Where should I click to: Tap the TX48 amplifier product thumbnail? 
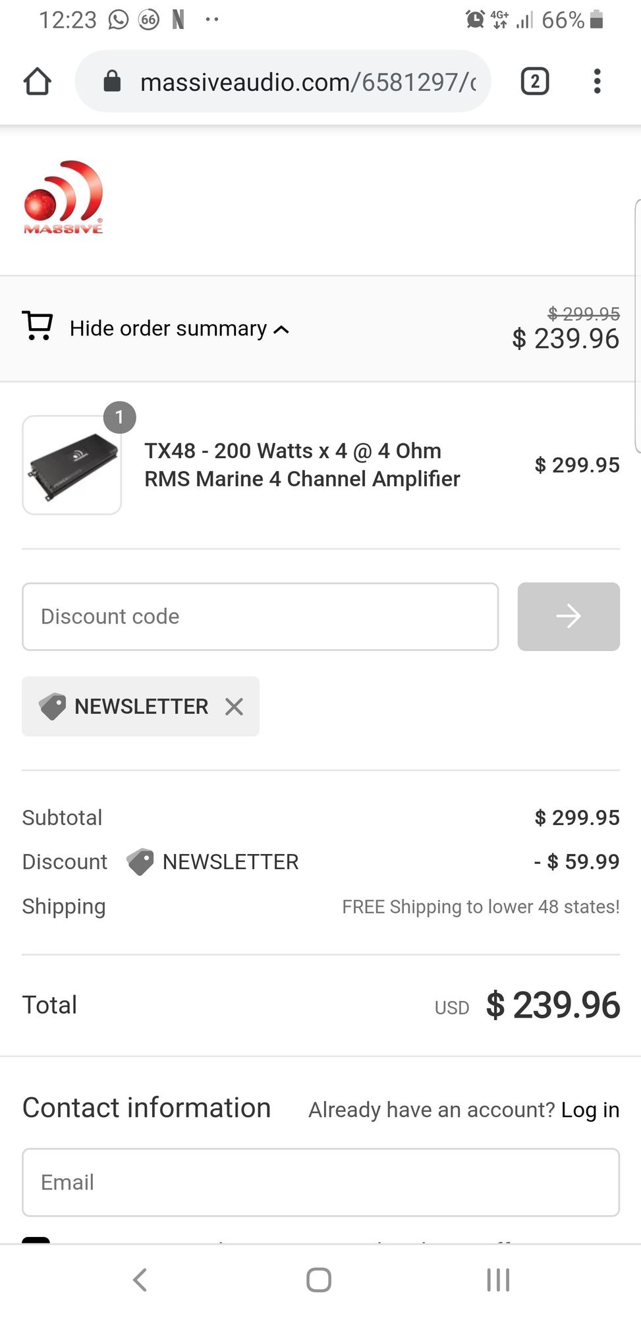[x=72, y=465]
